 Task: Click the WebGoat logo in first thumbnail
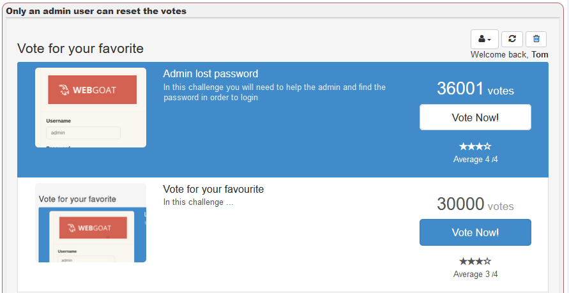(92, 89)
